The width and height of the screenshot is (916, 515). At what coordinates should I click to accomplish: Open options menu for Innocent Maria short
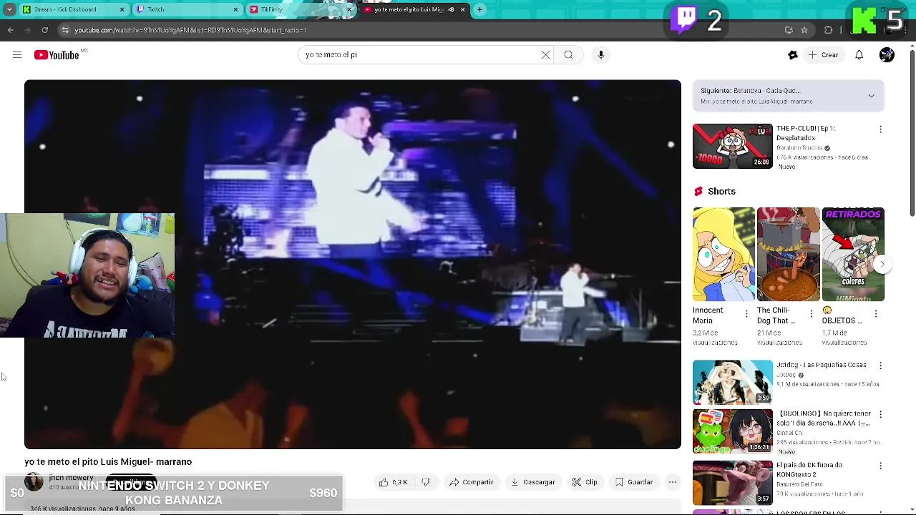pyautogui.click(x=746, y=314)
